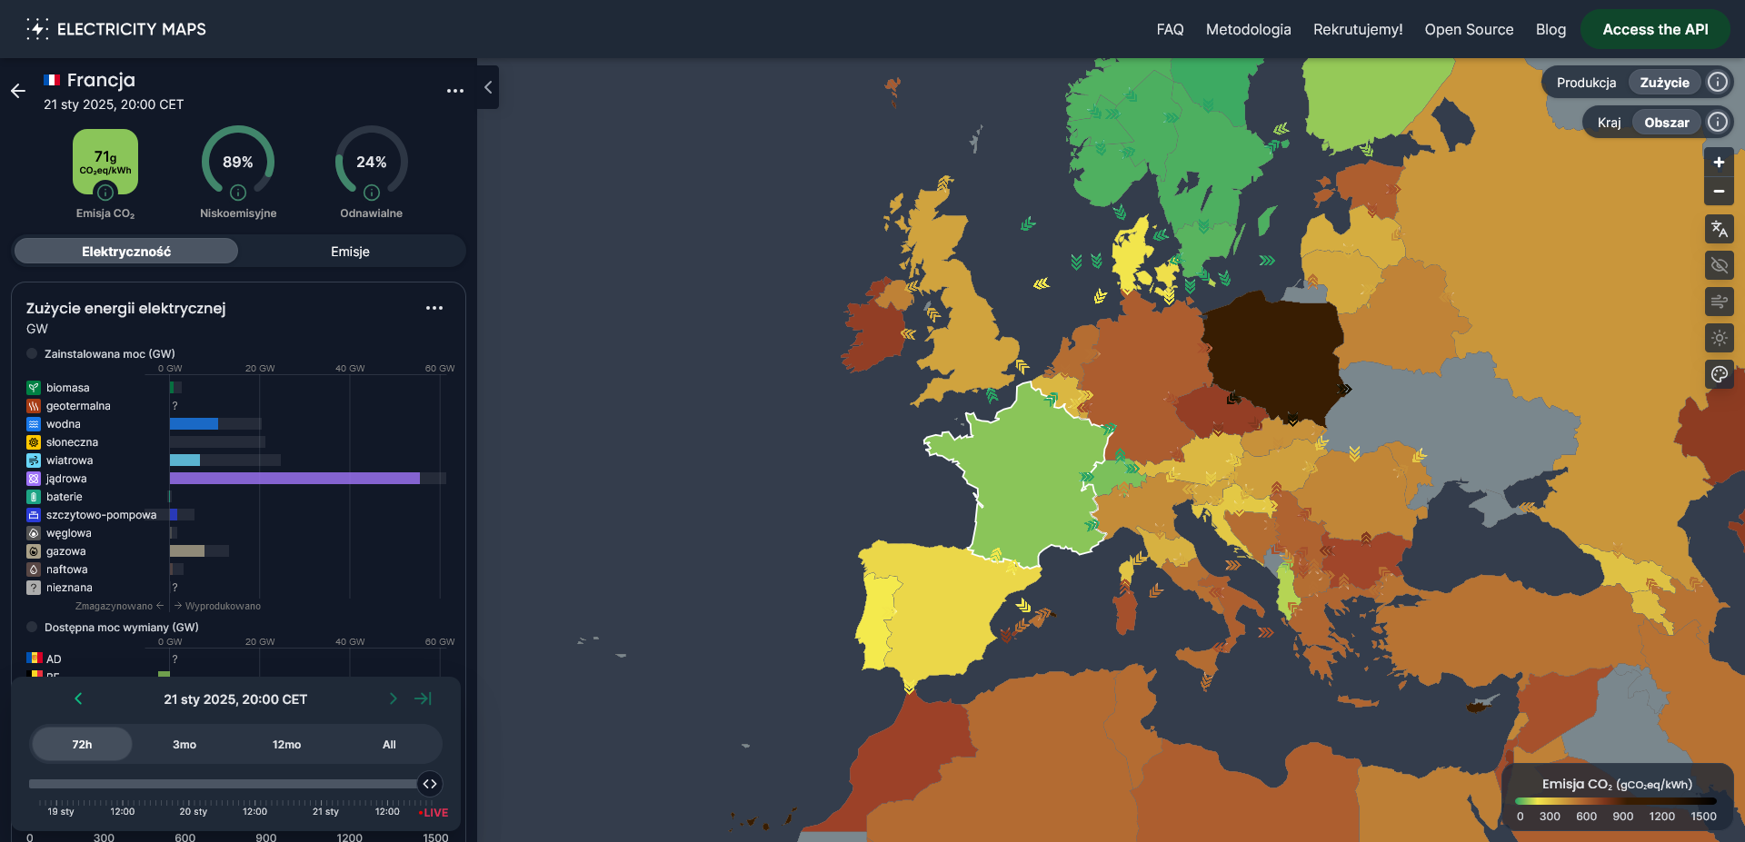Click the 71g CO₂eq/kWh emission badge

pos(105,162)
